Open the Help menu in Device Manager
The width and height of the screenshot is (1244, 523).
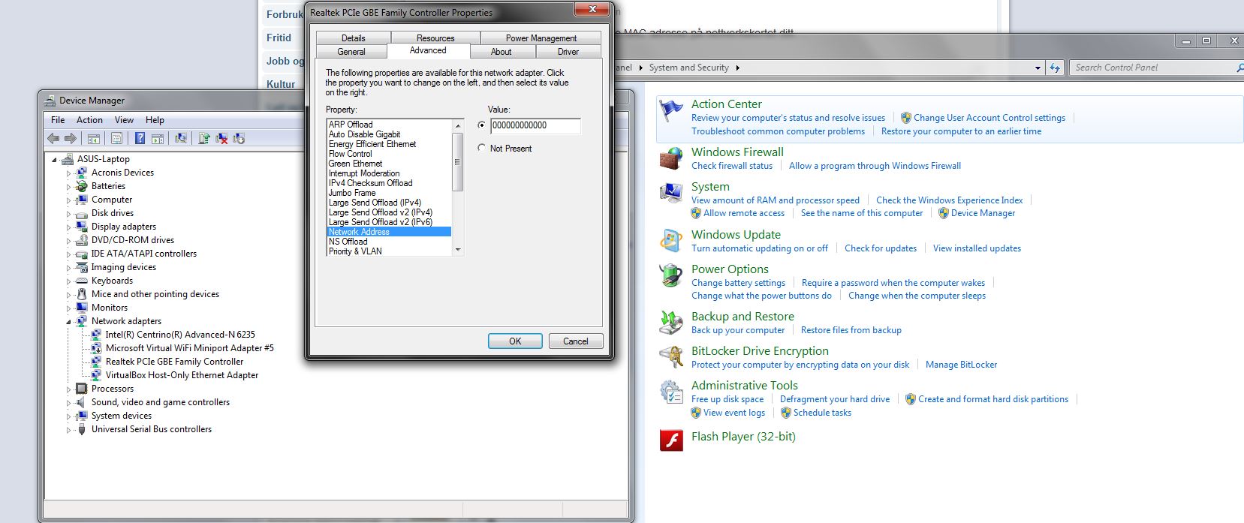click(x=155, y=120)
